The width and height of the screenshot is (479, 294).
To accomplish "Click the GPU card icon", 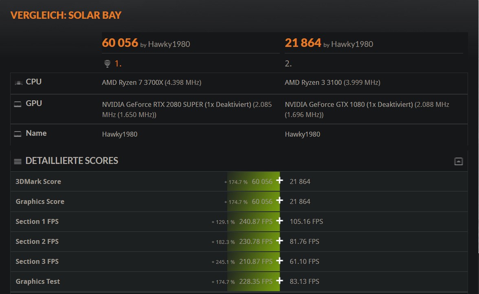I will click(18, 104).
